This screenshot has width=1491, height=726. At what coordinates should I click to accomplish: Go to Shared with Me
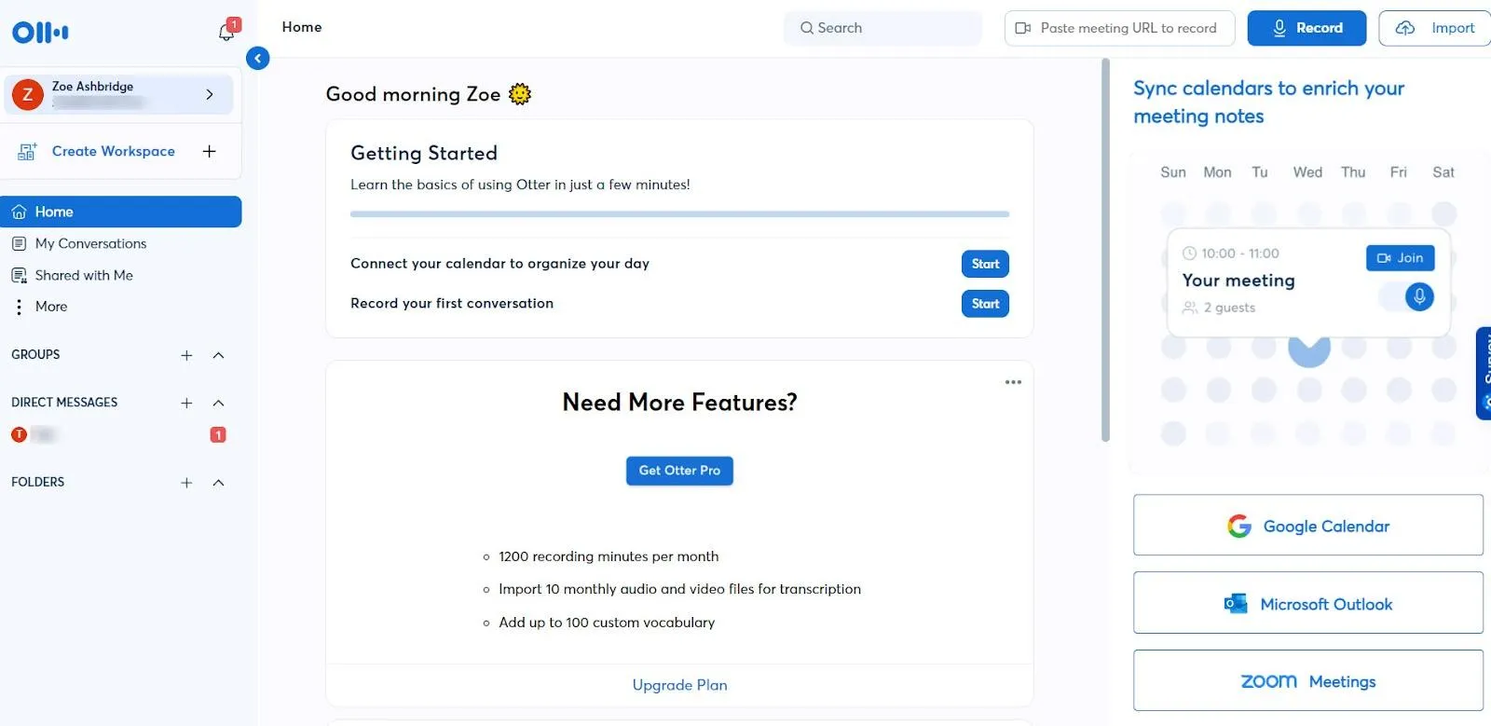point(84,275)
